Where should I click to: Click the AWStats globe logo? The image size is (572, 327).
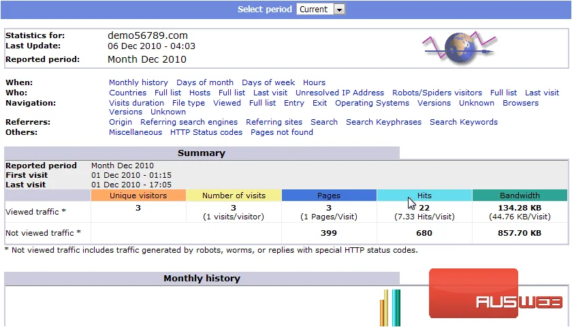[460, 48]
